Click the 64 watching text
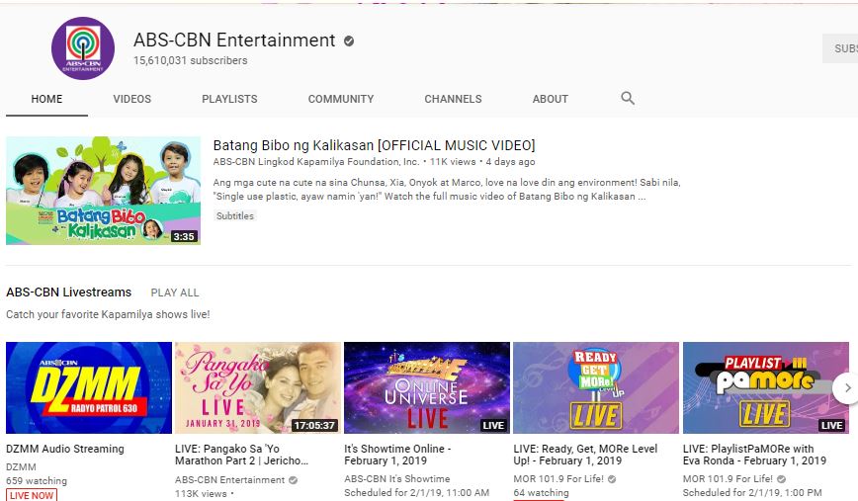 coord(541,493)
